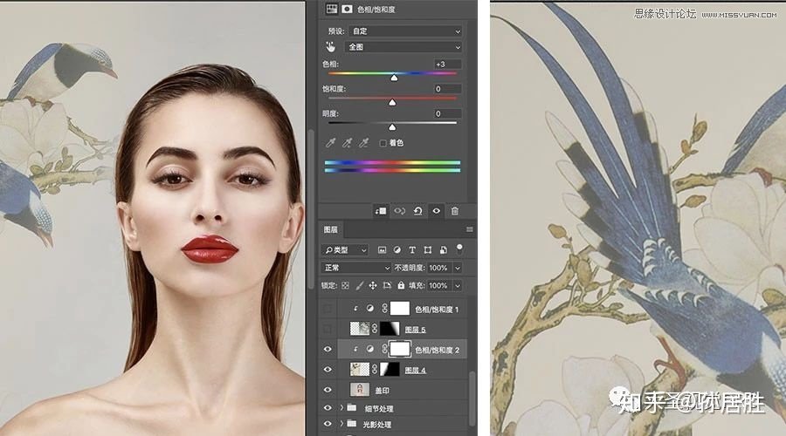The width and height of the screenshot is (786, 436).
Task: Open the 填充 fill dropdown arrow
Action: click(458, 285)
